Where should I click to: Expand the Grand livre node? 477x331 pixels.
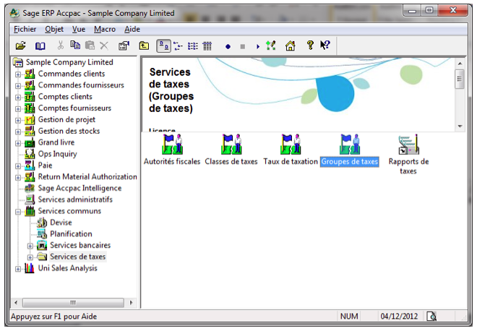point(18,143)
